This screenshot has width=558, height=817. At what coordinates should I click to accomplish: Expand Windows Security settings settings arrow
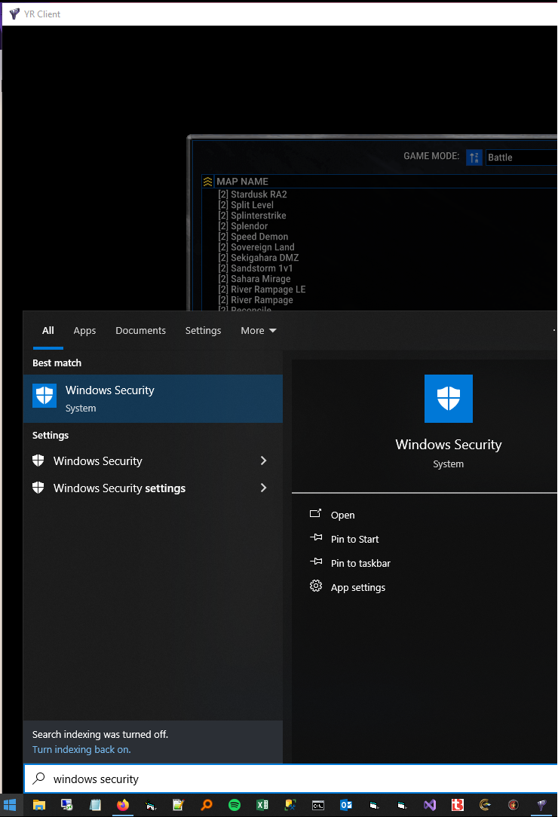click(x=263, y=488)
